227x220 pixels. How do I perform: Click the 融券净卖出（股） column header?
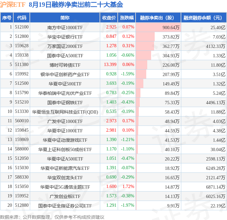point(158,17)
